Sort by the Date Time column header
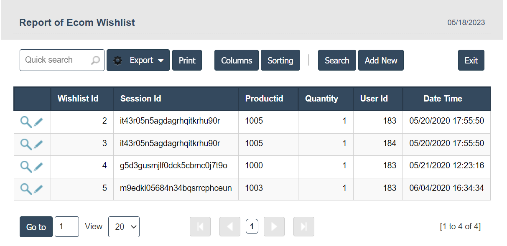 tap(443, 99)
